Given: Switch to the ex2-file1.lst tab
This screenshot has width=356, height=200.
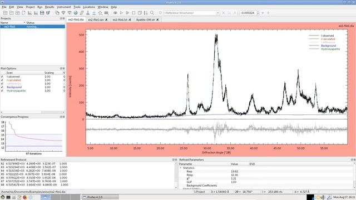Looking at the screenshot, I should pyautogui.click(x=120, y=20).
